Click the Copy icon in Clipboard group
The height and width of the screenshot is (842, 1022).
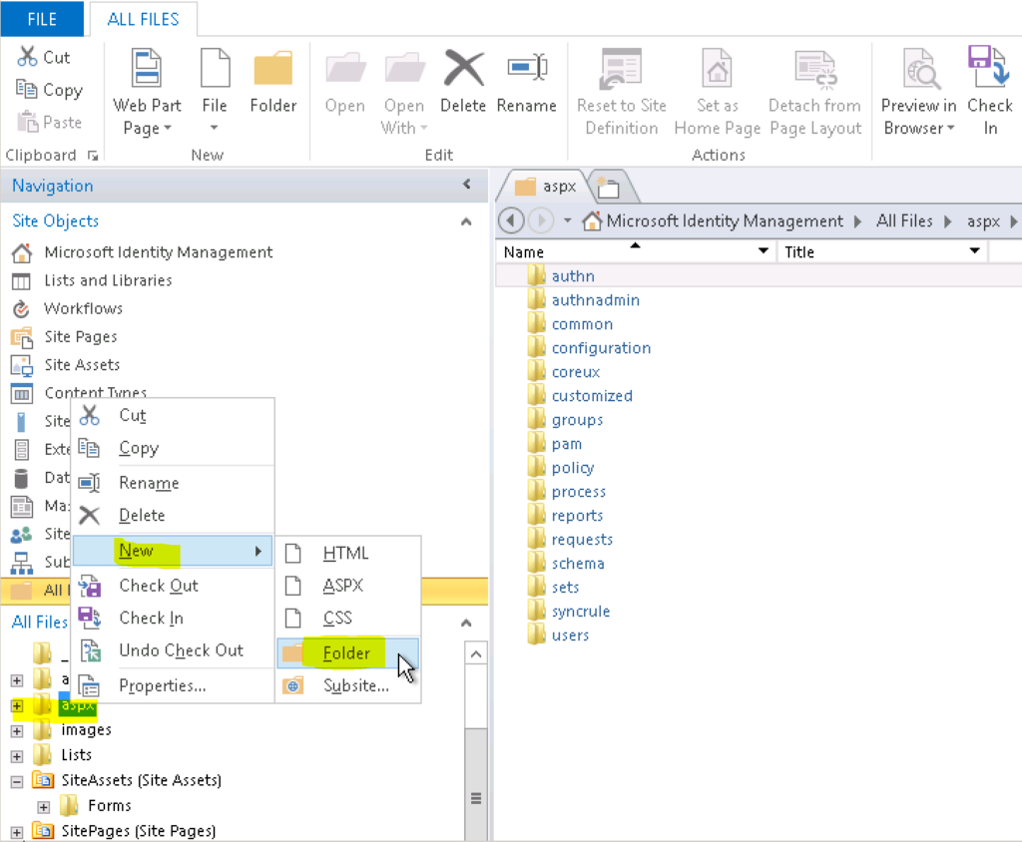(x=28, y=90)
